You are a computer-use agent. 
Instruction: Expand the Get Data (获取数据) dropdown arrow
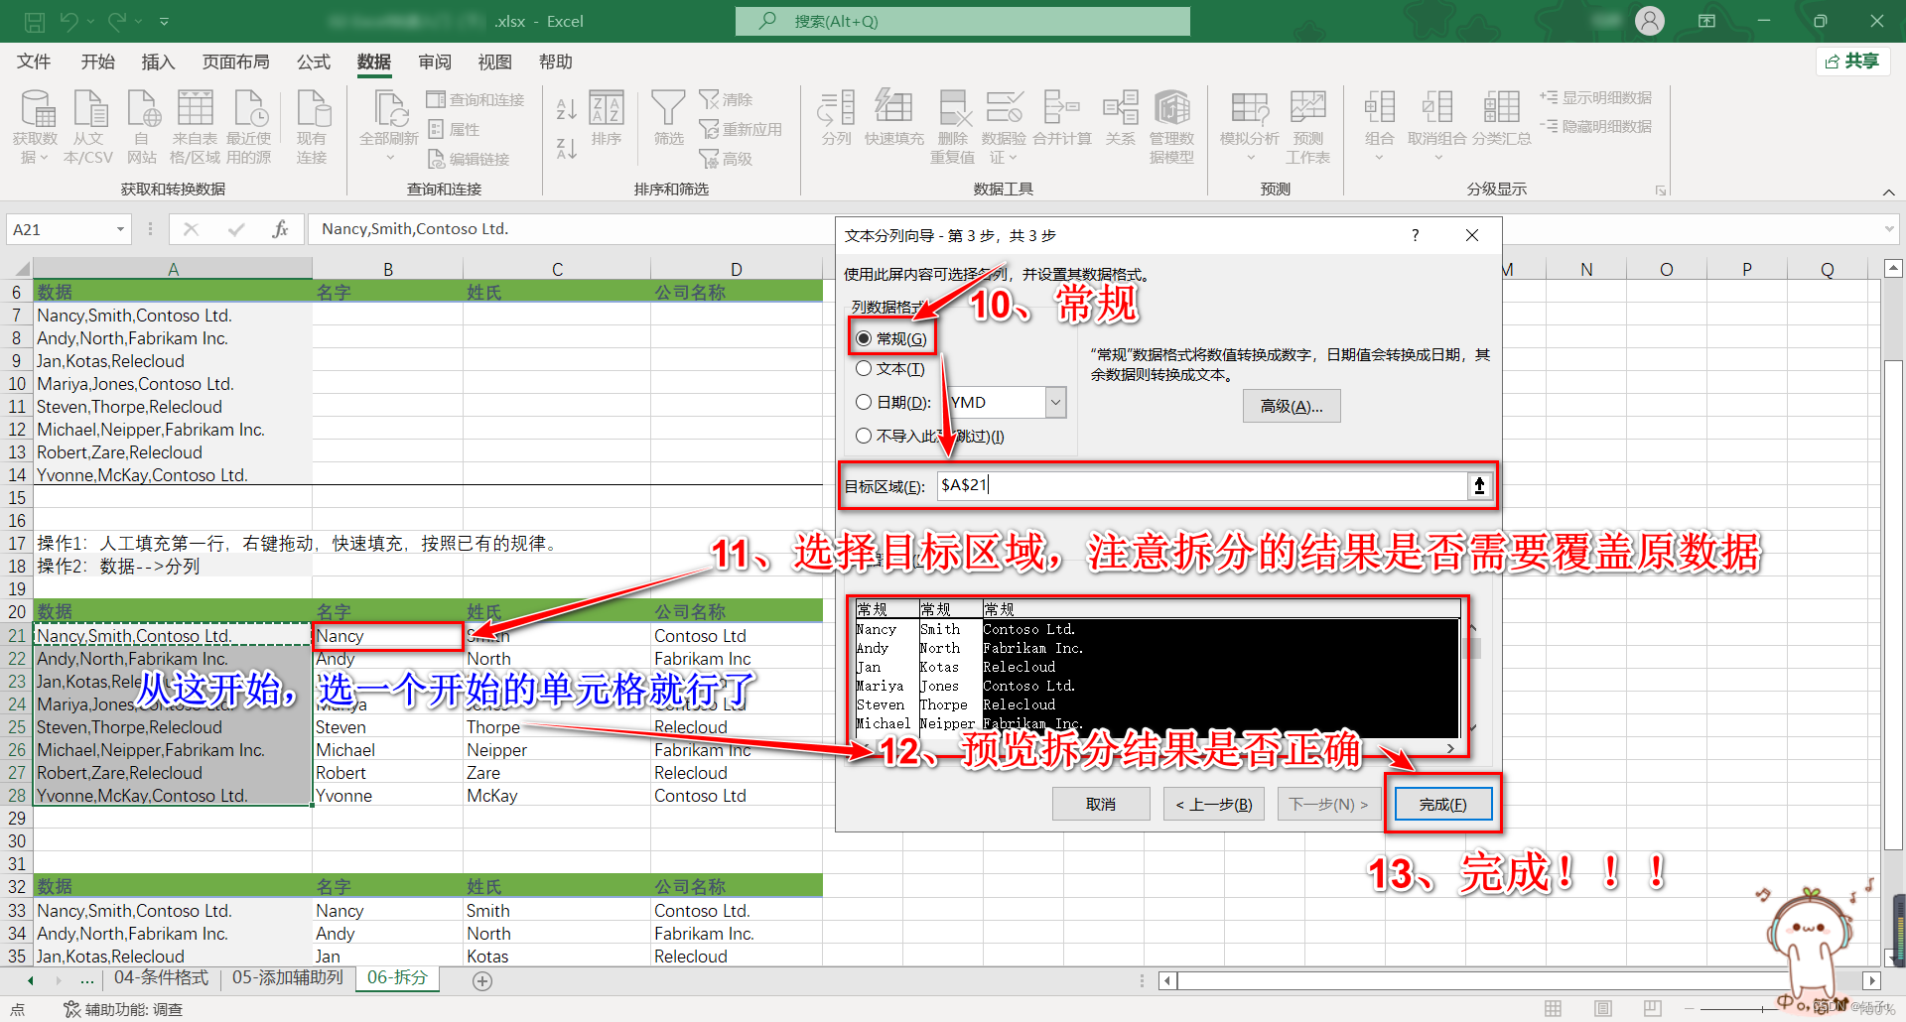(x=45, y=159)
